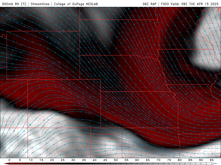
Task: Click the 60 label on the RH scale
Action: pos(137,160)
